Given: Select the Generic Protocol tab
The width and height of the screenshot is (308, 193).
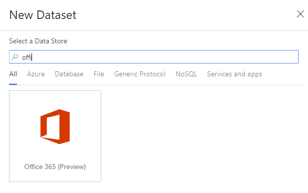Looking at the screenshot, I should click(140, 74).
